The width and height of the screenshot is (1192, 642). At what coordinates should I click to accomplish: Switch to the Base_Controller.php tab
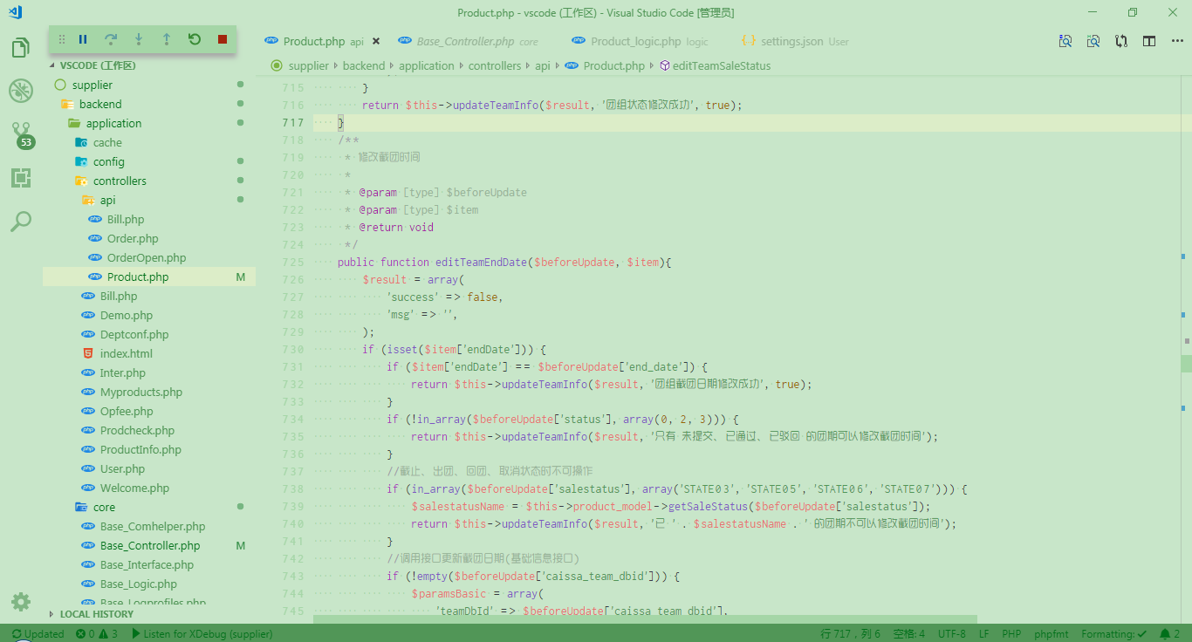pyautogui.click(x=468, y=41)
